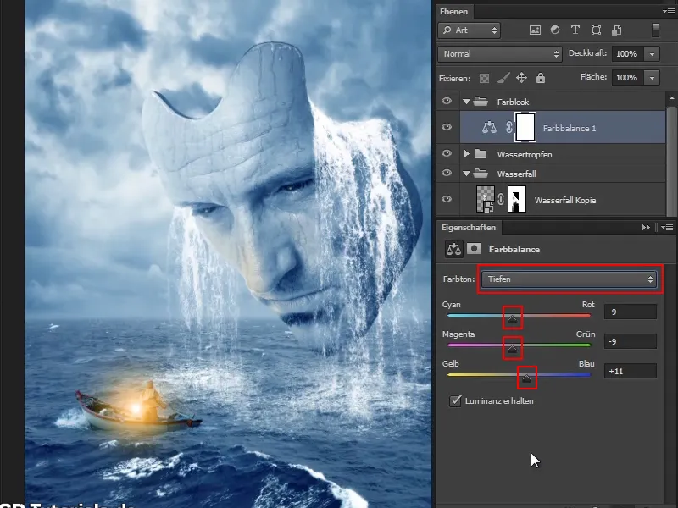Image resolution: width=678 pixels, height=508 pixels.
Task: Click Farbbalance 1 white layer mask thumbnail
Action: coord(525,127)
